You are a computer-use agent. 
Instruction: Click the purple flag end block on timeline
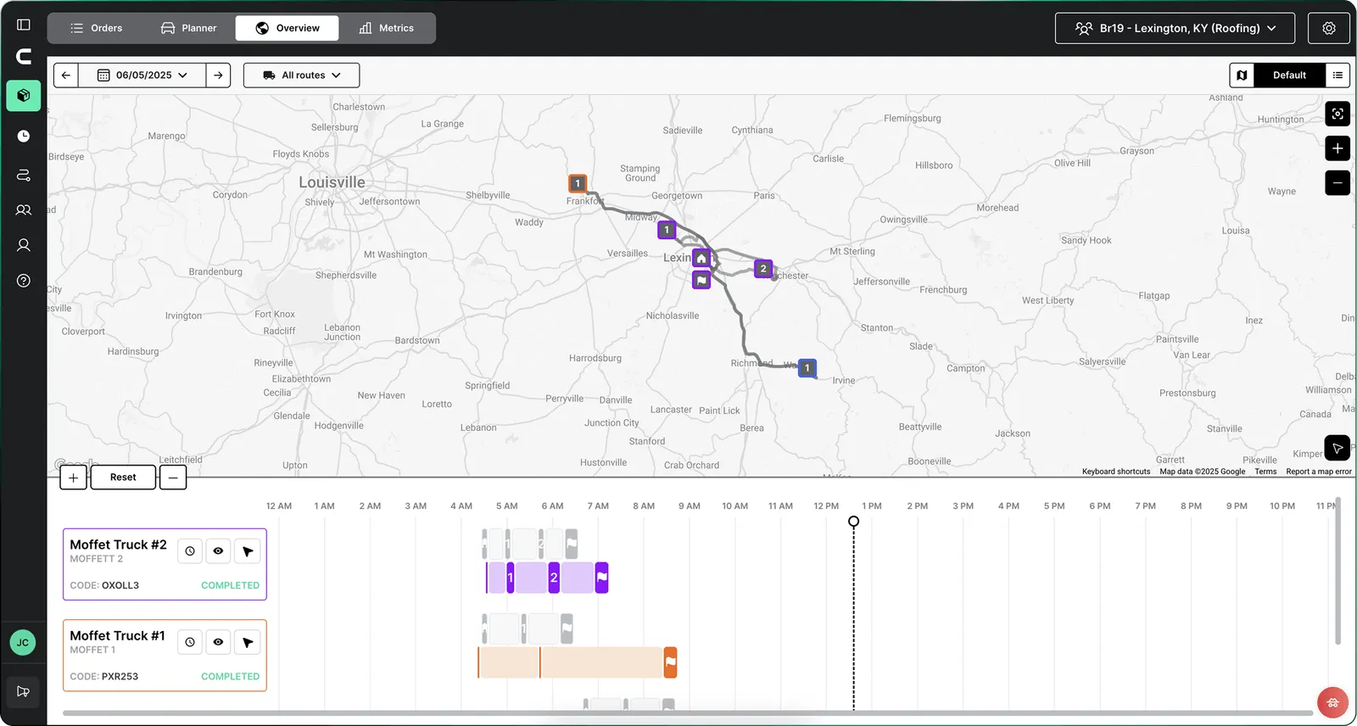coord(602,578)
